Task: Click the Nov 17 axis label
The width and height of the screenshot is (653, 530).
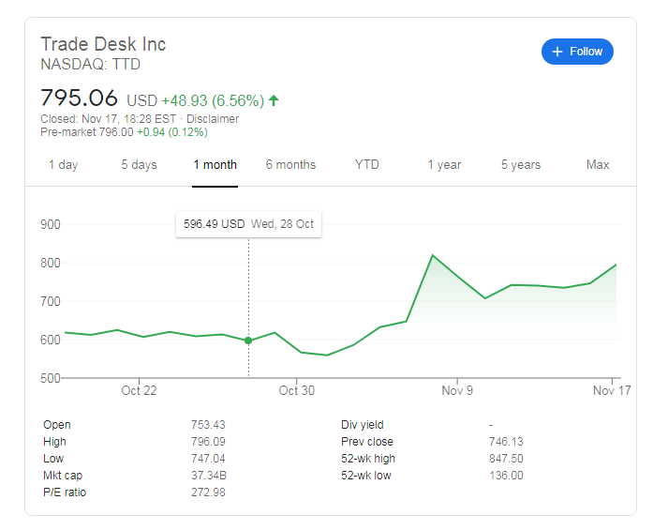Action: [612, 391]
